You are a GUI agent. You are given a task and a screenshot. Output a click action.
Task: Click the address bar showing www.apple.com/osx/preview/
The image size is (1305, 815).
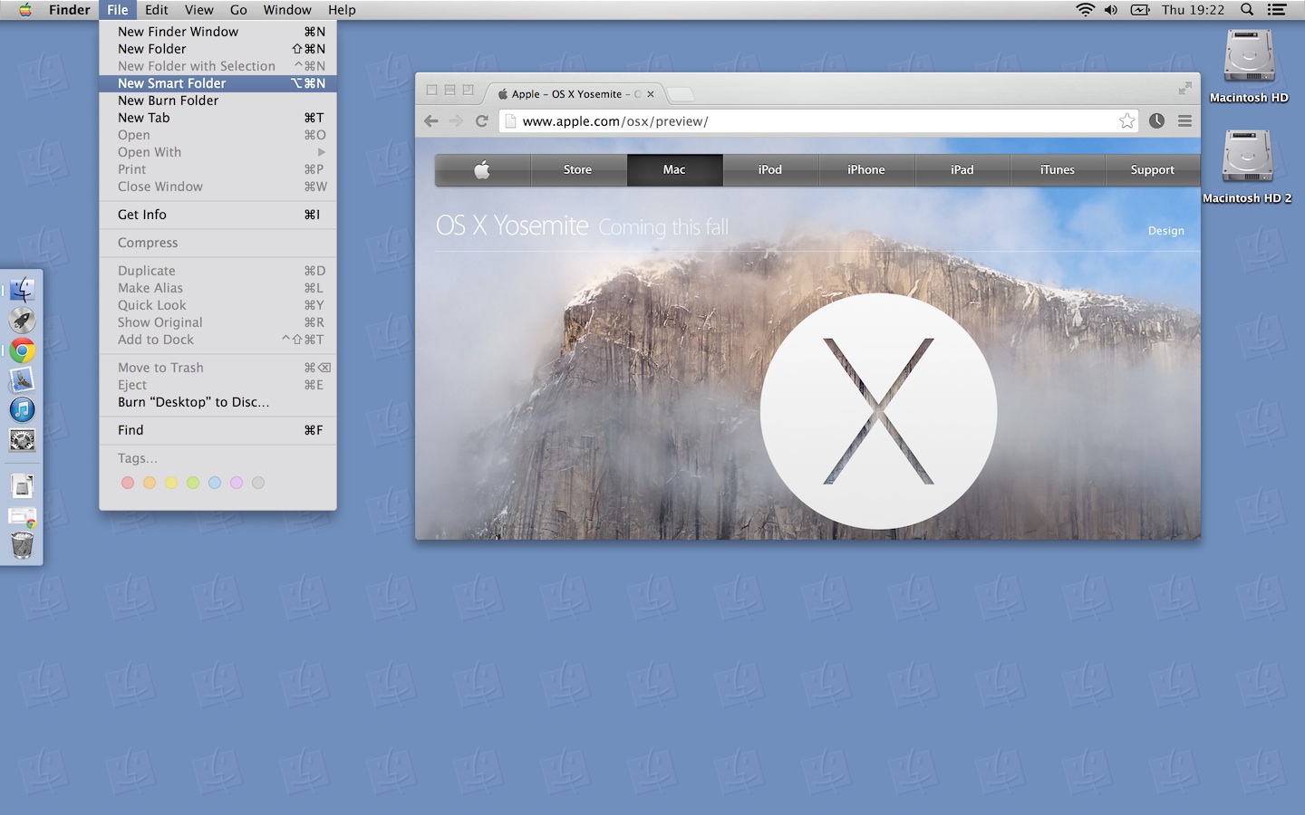[x=816, y=121]
